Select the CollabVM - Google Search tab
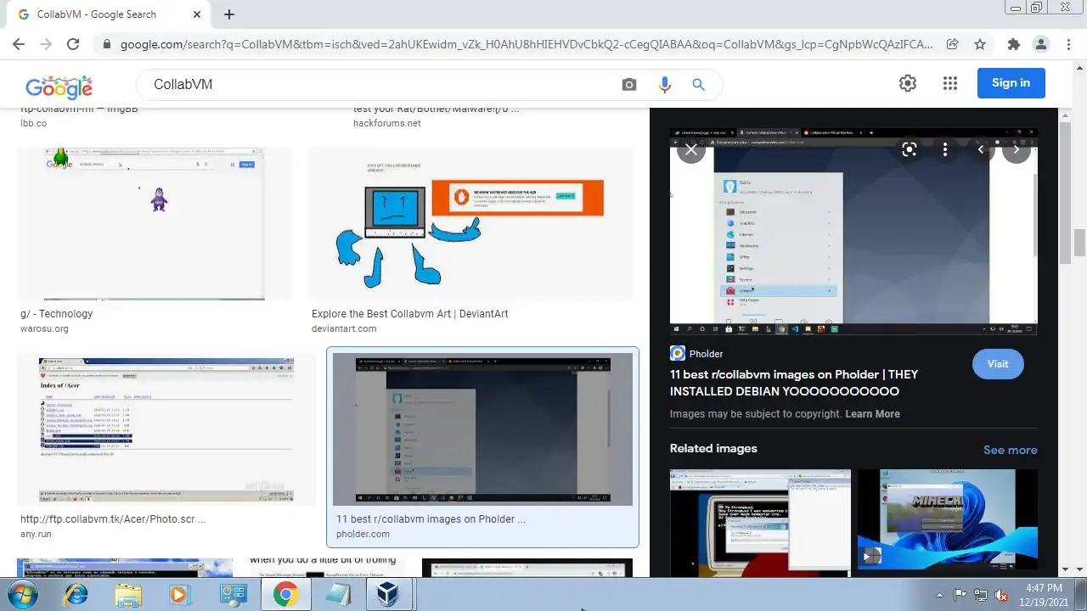Screen dimensions: 1087x611 (x=109, y=14)
